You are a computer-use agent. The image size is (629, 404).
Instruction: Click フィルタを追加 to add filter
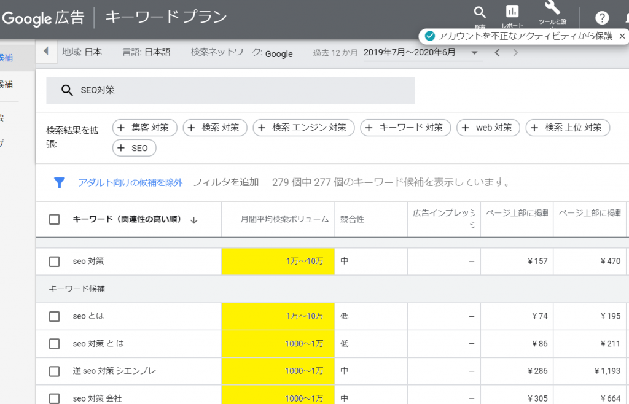tap(225, 182)
